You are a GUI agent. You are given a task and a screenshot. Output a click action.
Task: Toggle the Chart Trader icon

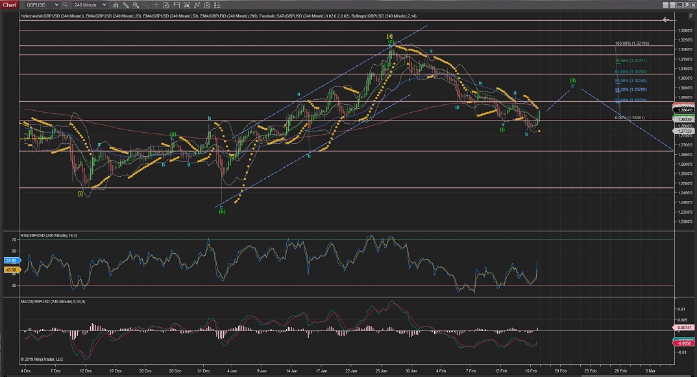(x=177, y=5)
